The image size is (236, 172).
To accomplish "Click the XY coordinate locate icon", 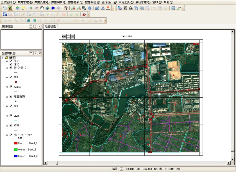I will pyautogui.click(x=179, y=8).
